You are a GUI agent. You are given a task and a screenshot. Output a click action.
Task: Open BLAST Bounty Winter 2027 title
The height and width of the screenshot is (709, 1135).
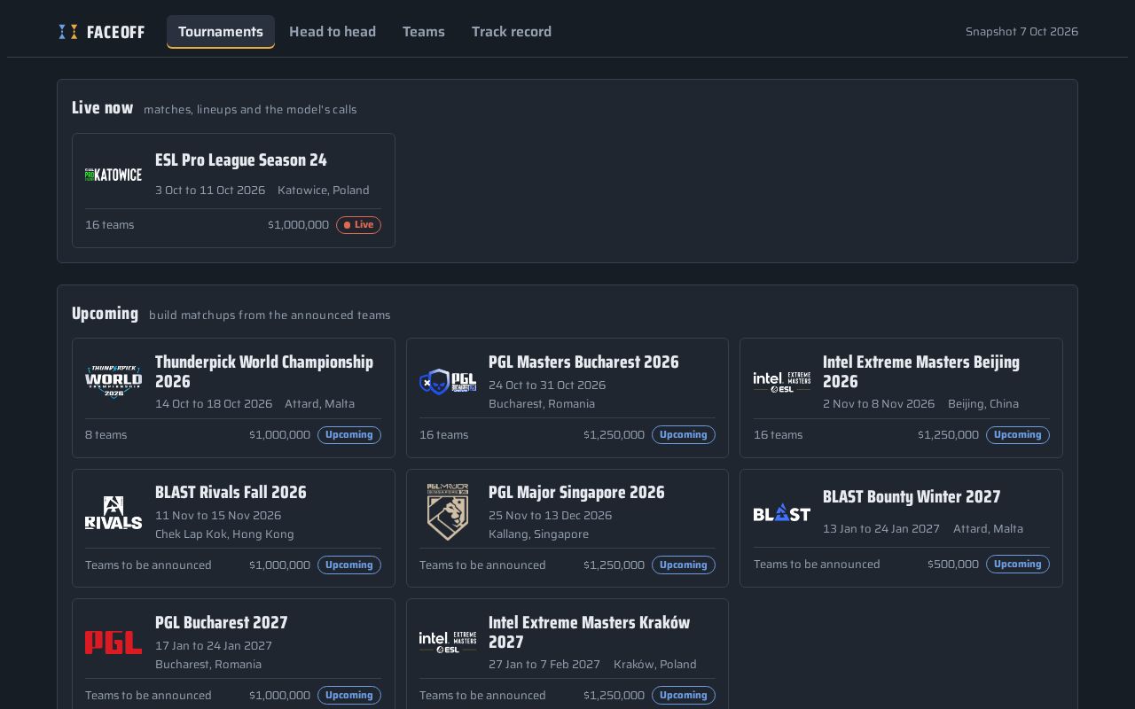(x=912, y=496)
